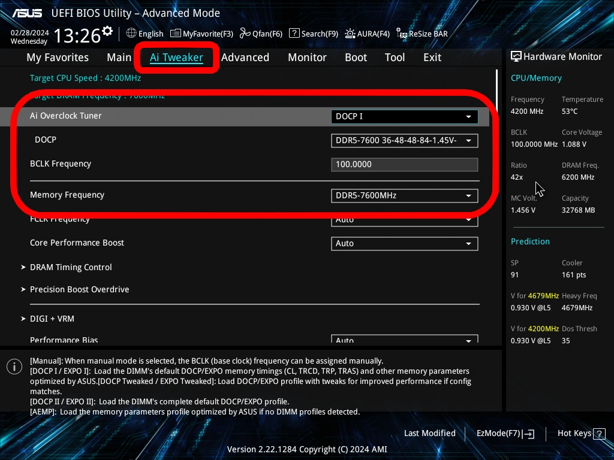Click the 1.456 V MC Volt. value

523,210
